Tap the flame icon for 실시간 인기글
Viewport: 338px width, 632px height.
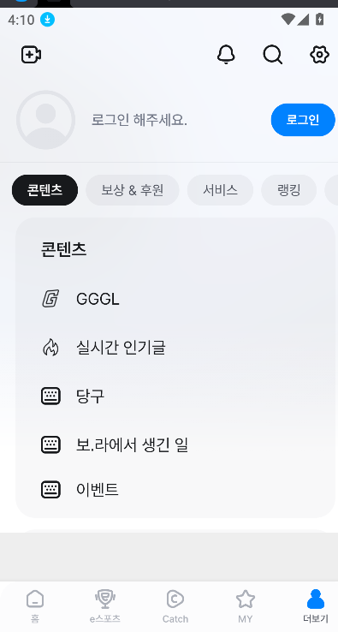point(50,348)
